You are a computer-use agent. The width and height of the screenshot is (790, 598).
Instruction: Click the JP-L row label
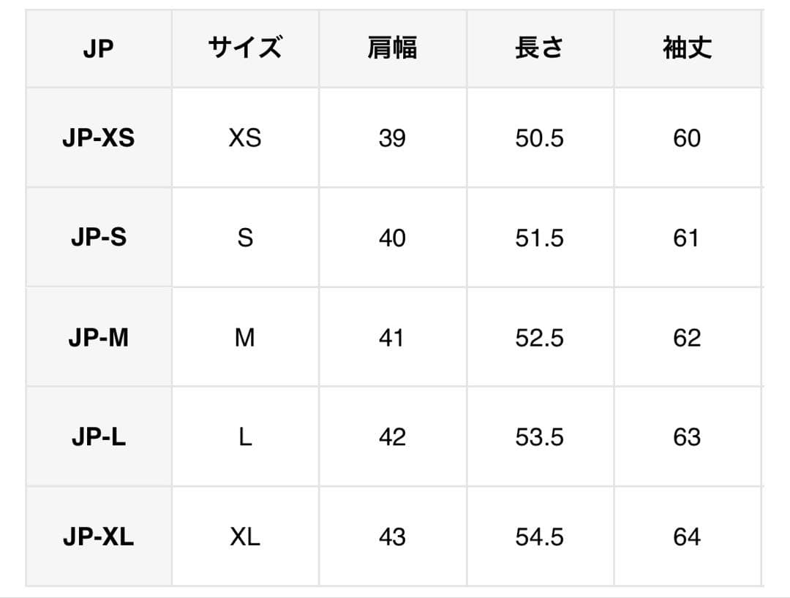pos(99,437)
